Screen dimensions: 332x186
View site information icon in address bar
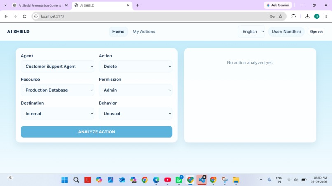pos(36,16)
